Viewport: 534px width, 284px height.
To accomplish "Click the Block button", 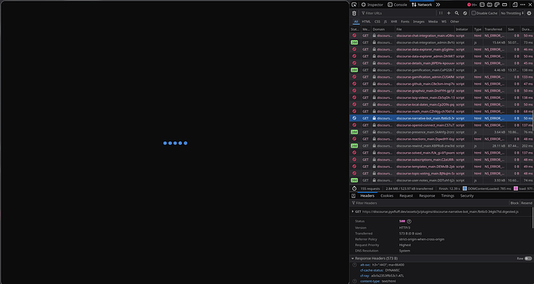I will pyautogui.click(x=514, y=203).
